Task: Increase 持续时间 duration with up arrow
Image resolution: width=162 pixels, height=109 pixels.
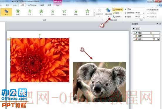Action: 144,12
